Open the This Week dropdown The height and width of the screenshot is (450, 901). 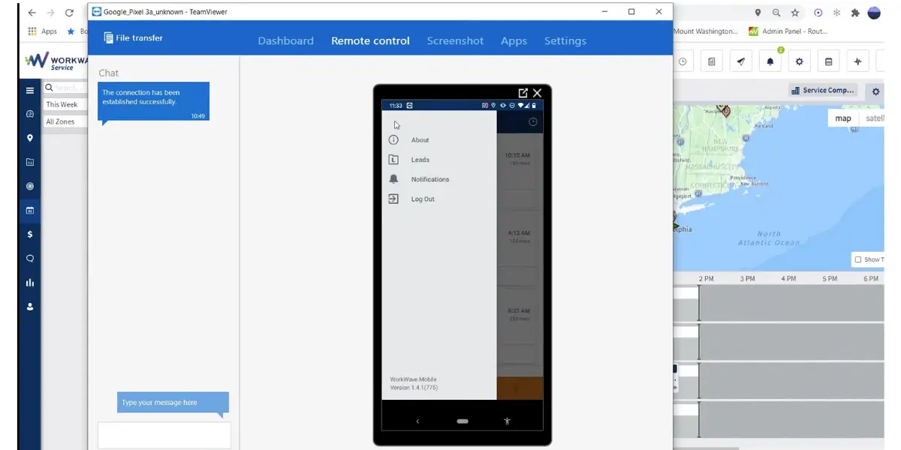tap(65, 104)
